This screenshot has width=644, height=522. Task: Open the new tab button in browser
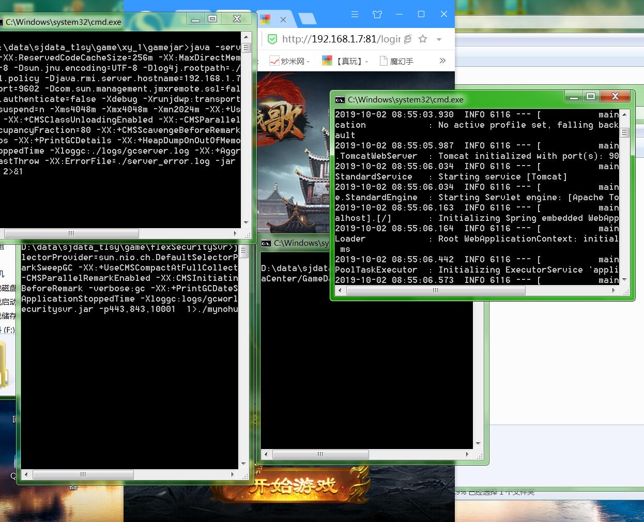coord(308,20)
